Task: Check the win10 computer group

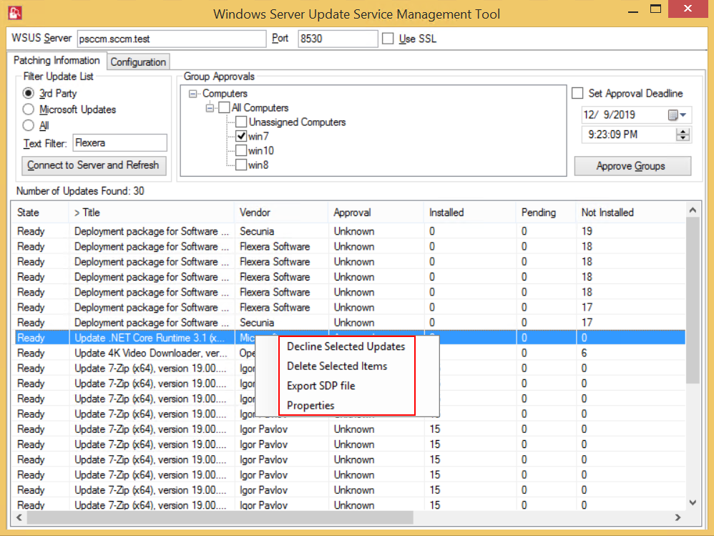Action: 241,151
